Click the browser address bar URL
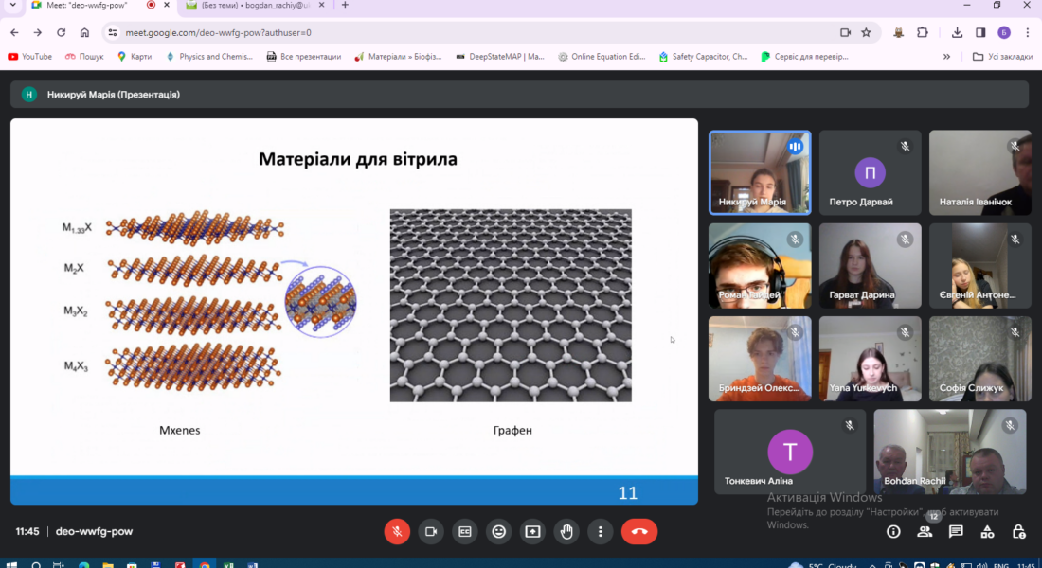This screenshot has height=568, width=1042. (218, 32)
